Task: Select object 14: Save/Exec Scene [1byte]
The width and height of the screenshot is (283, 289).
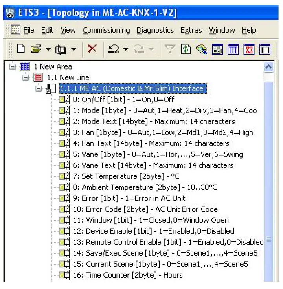Action: point(165,253)
